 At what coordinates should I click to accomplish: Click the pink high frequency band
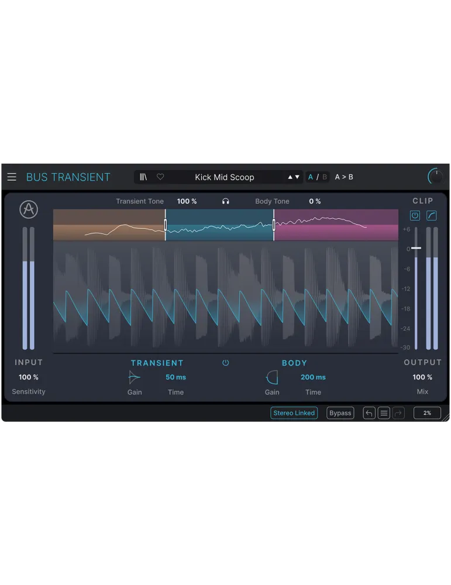coord(336,225)
